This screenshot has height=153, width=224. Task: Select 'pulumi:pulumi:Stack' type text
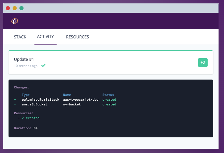click(41, 100)
